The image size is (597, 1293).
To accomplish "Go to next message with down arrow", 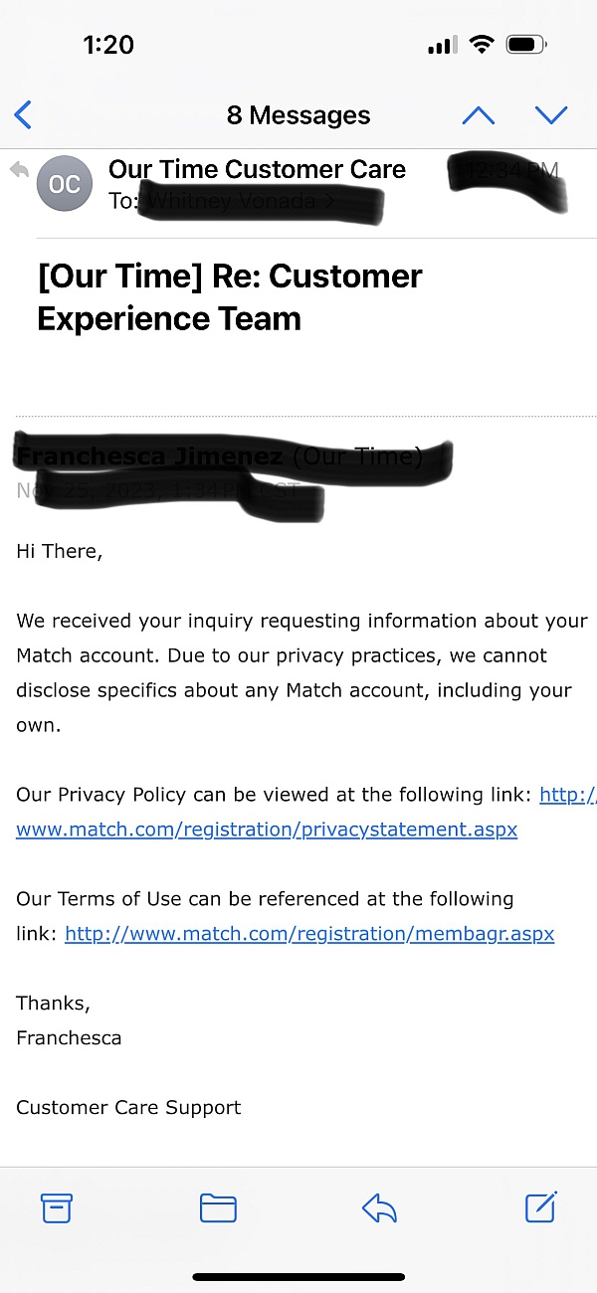I will click(x=550, y=115).
